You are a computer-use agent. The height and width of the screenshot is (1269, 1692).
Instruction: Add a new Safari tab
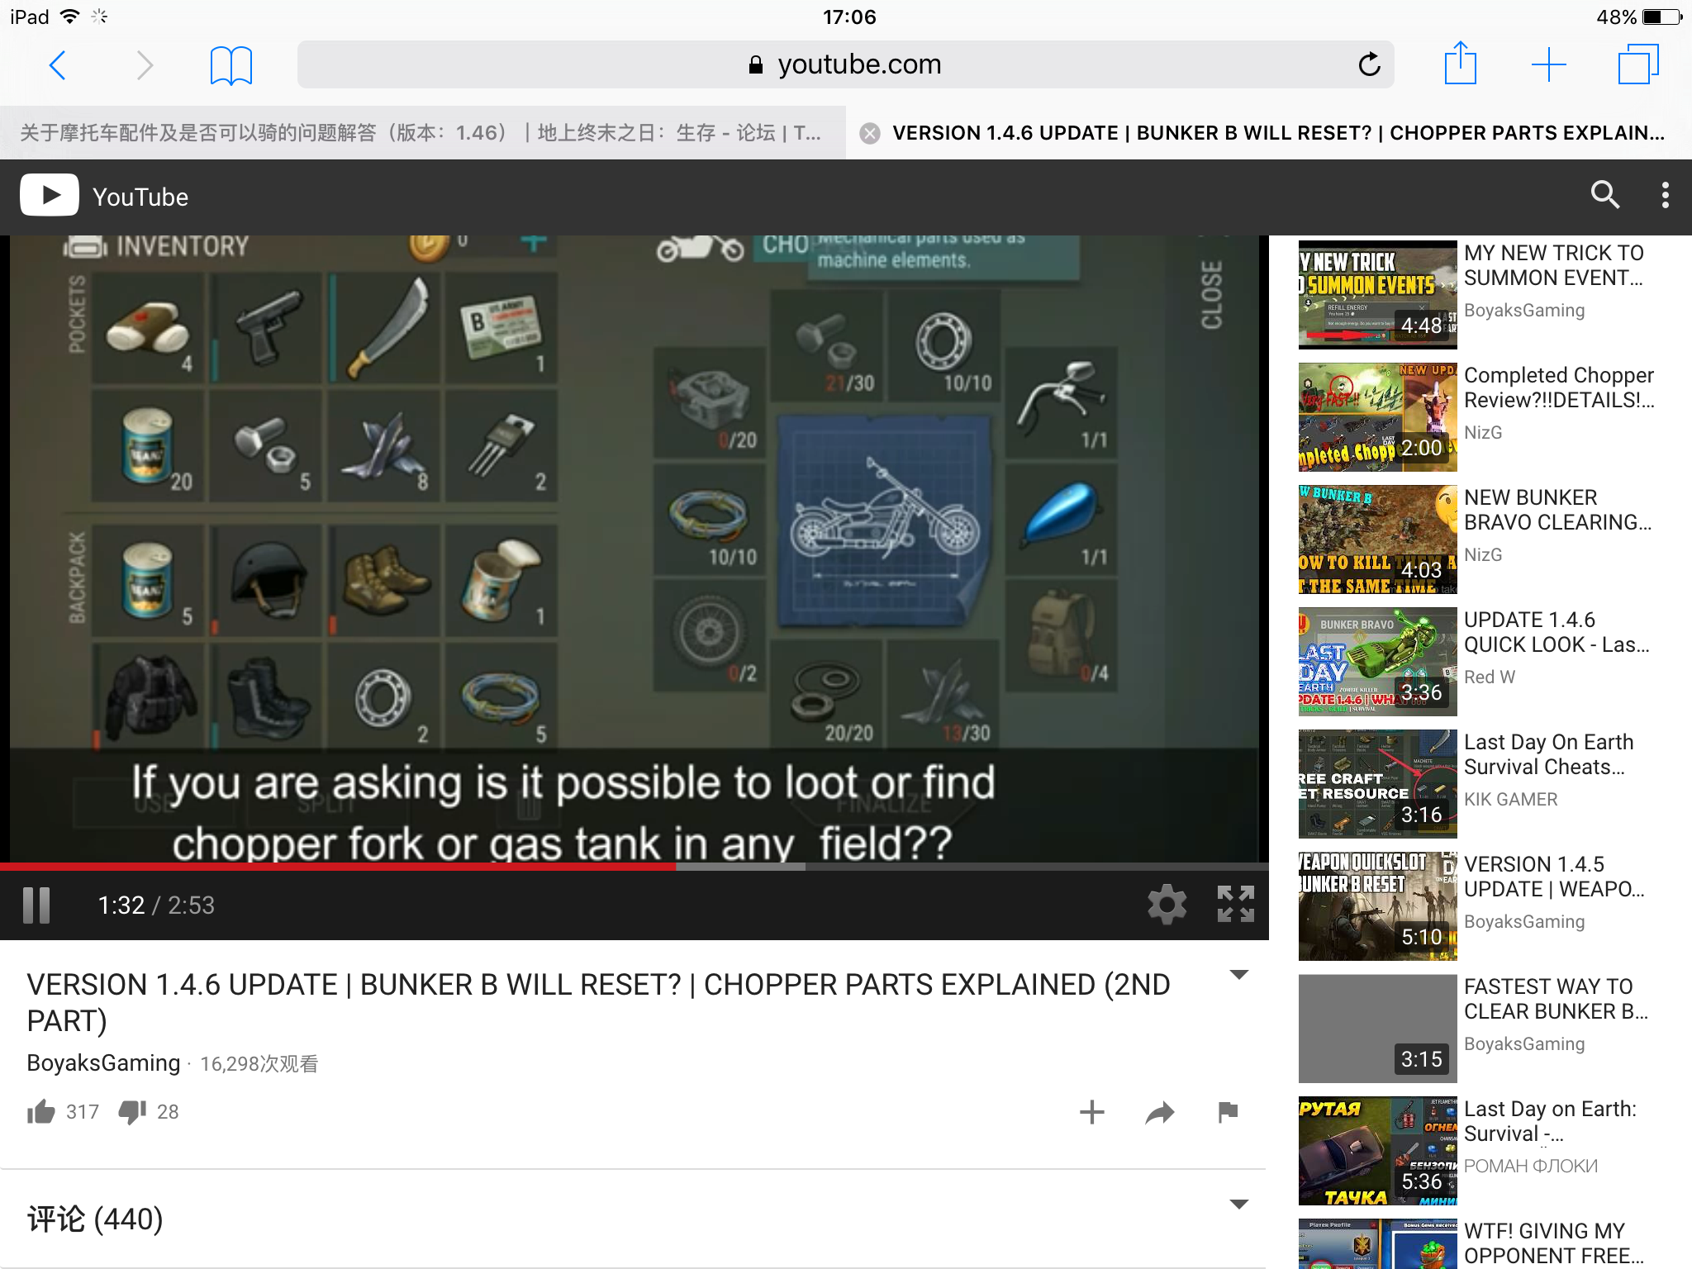click(x=1548, y=64)
